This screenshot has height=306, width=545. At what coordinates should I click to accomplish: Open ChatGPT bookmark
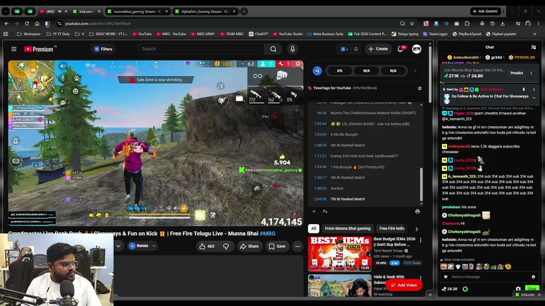(x=258, y=34)
